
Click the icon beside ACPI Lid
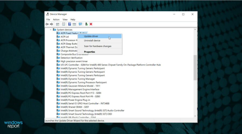(58, 37)
